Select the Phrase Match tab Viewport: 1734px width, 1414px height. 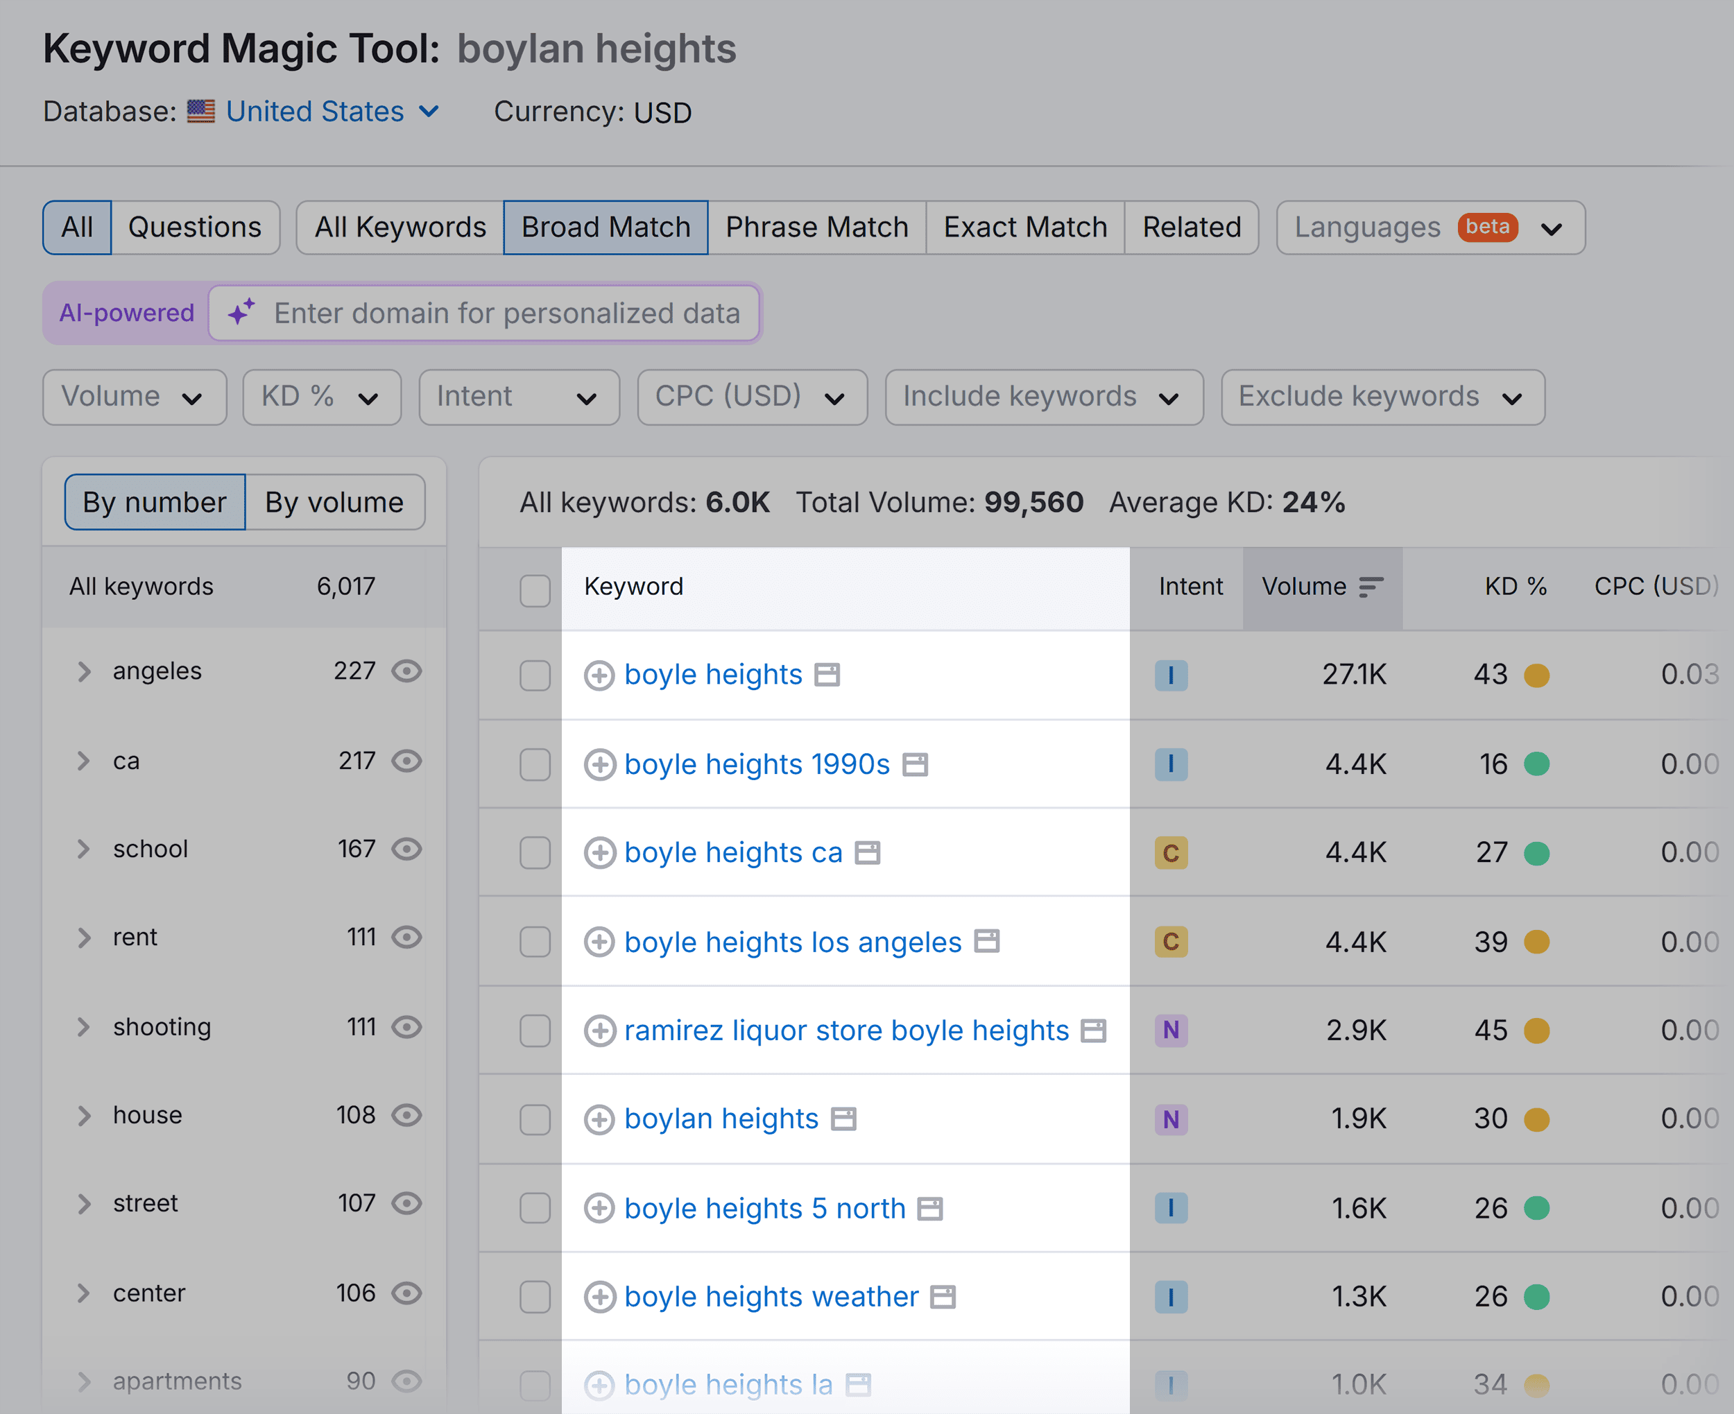click(817, 227)
